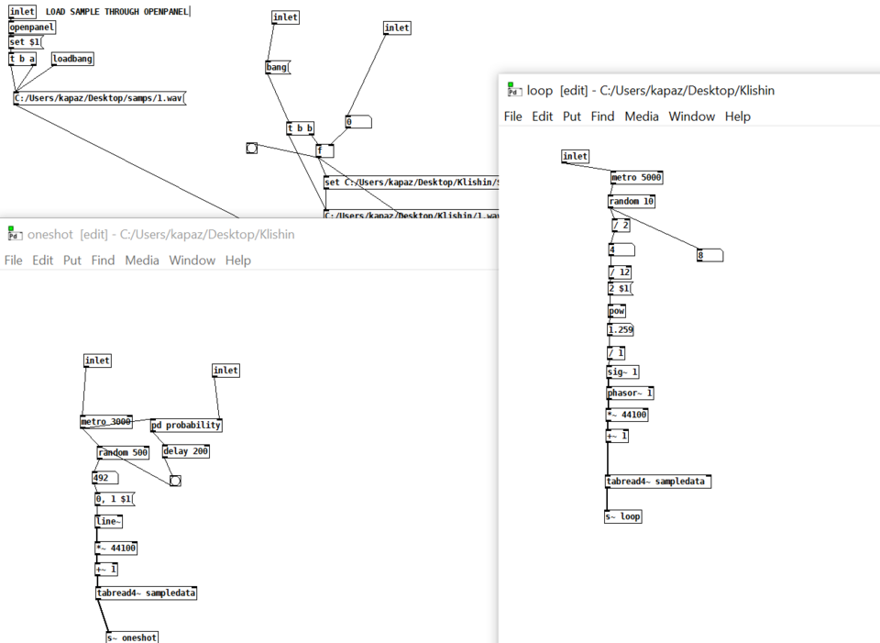Open Edit menu in oneshot window
The height and width of the screenshot is (643, 880).
43,260
